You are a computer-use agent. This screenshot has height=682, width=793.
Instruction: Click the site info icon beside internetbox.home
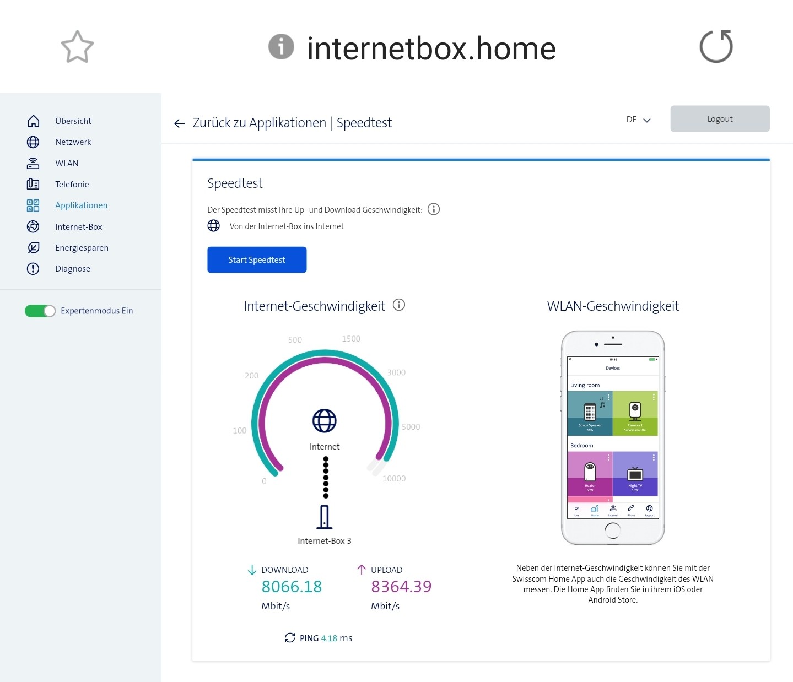(281, 47)
